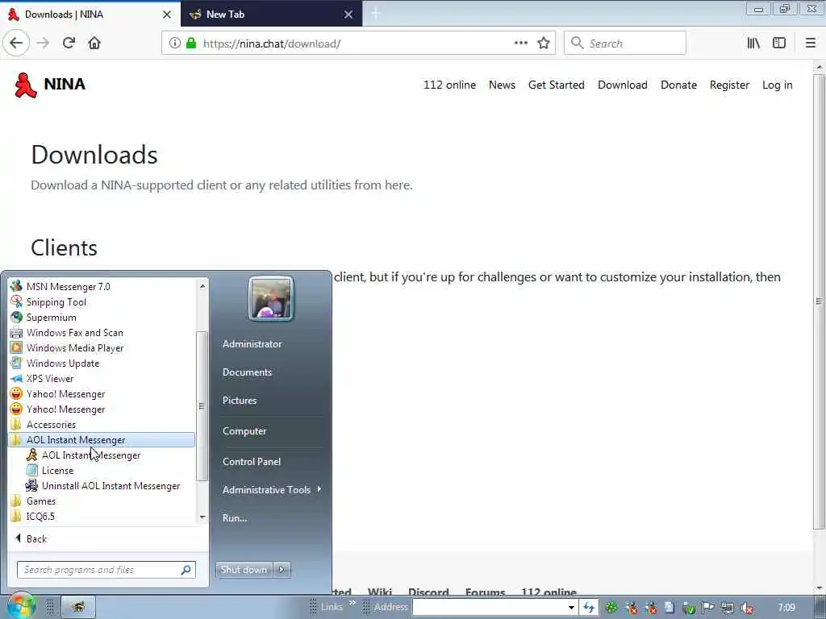Expand the Links toolbar chevron
Viewport: 826px width, 619px height.
[x=352, y=604]
